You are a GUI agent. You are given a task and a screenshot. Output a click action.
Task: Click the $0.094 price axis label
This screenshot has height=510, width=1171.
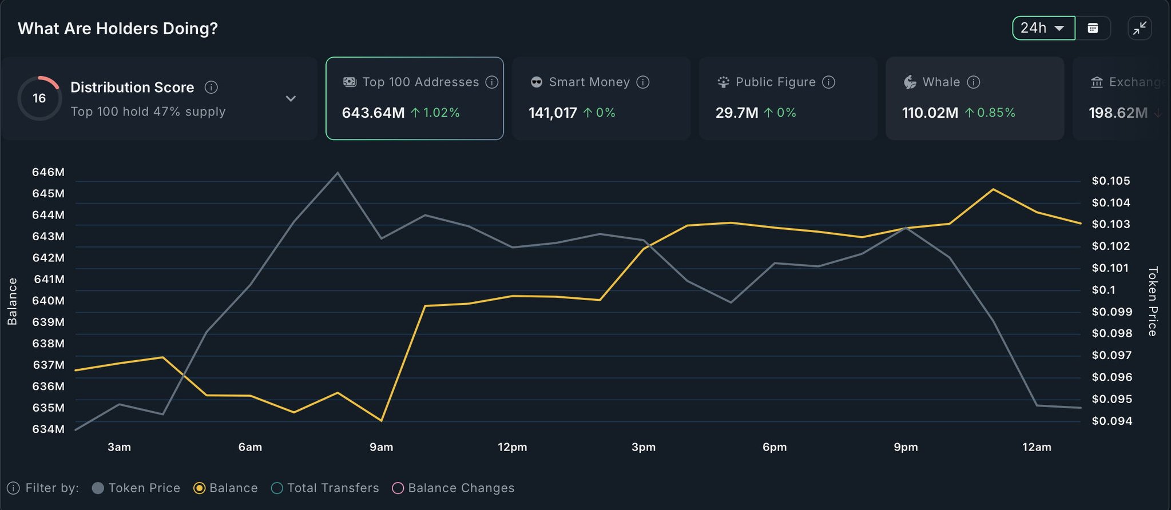(x=1112, y=421)
